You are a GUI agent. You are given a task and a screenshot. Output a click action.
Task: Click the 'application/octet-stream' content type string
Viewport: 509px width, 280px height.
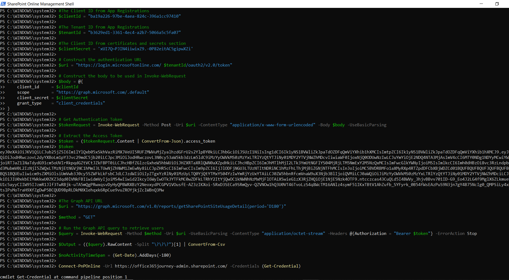[293, 234]
